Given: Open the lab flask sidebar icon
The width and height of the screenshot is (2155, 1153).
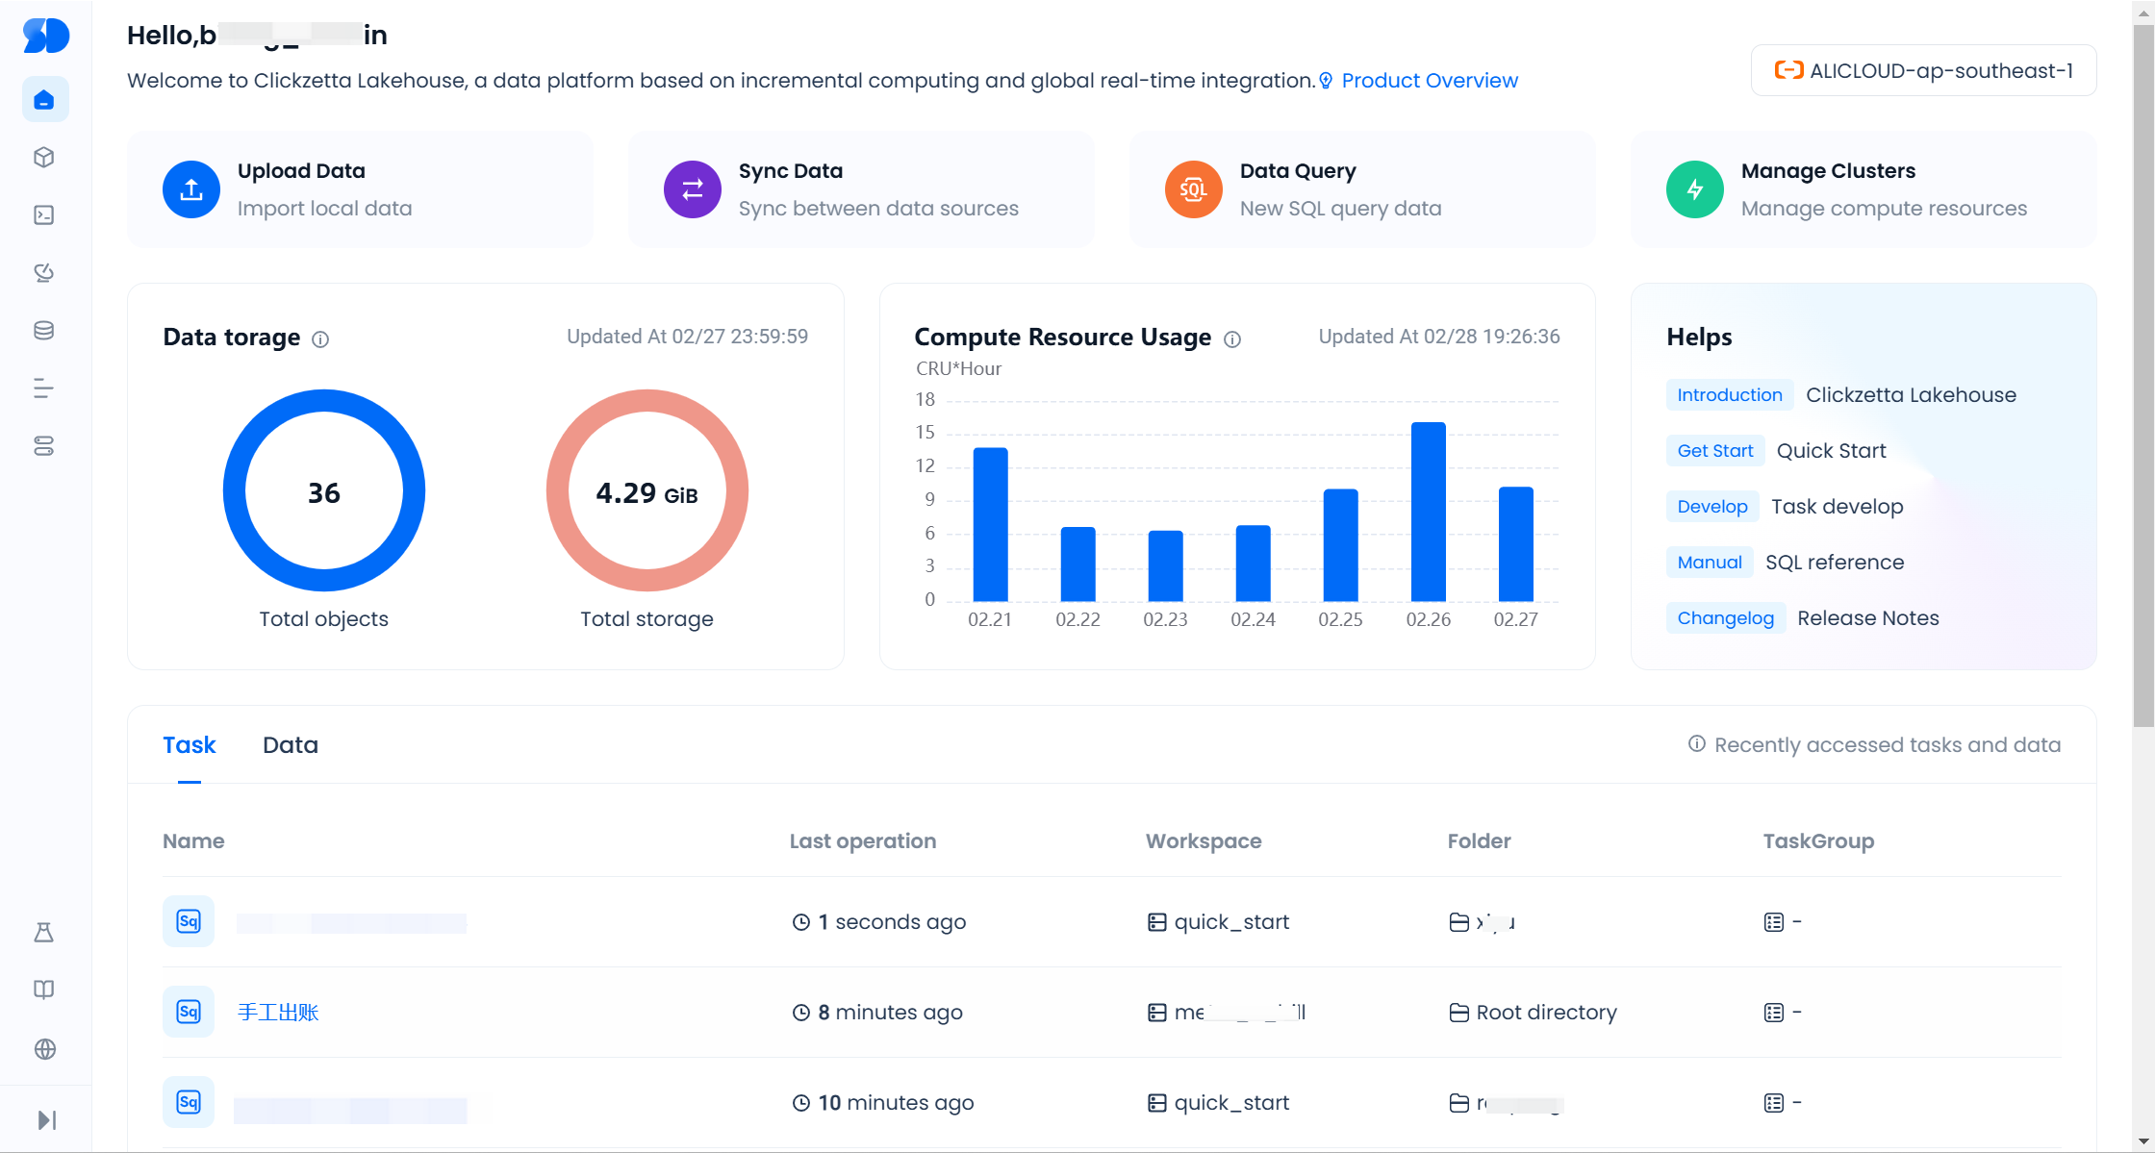Looking at the screenshot, I should (44, 933).
